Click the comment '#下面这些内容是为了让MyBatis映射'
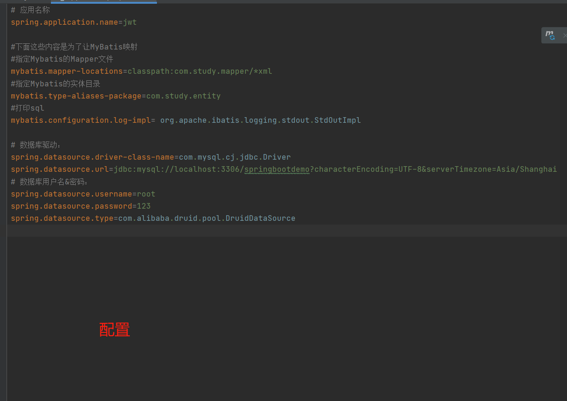Image resolution: width=567 pixels, height=401 pixels. (74, 47)
